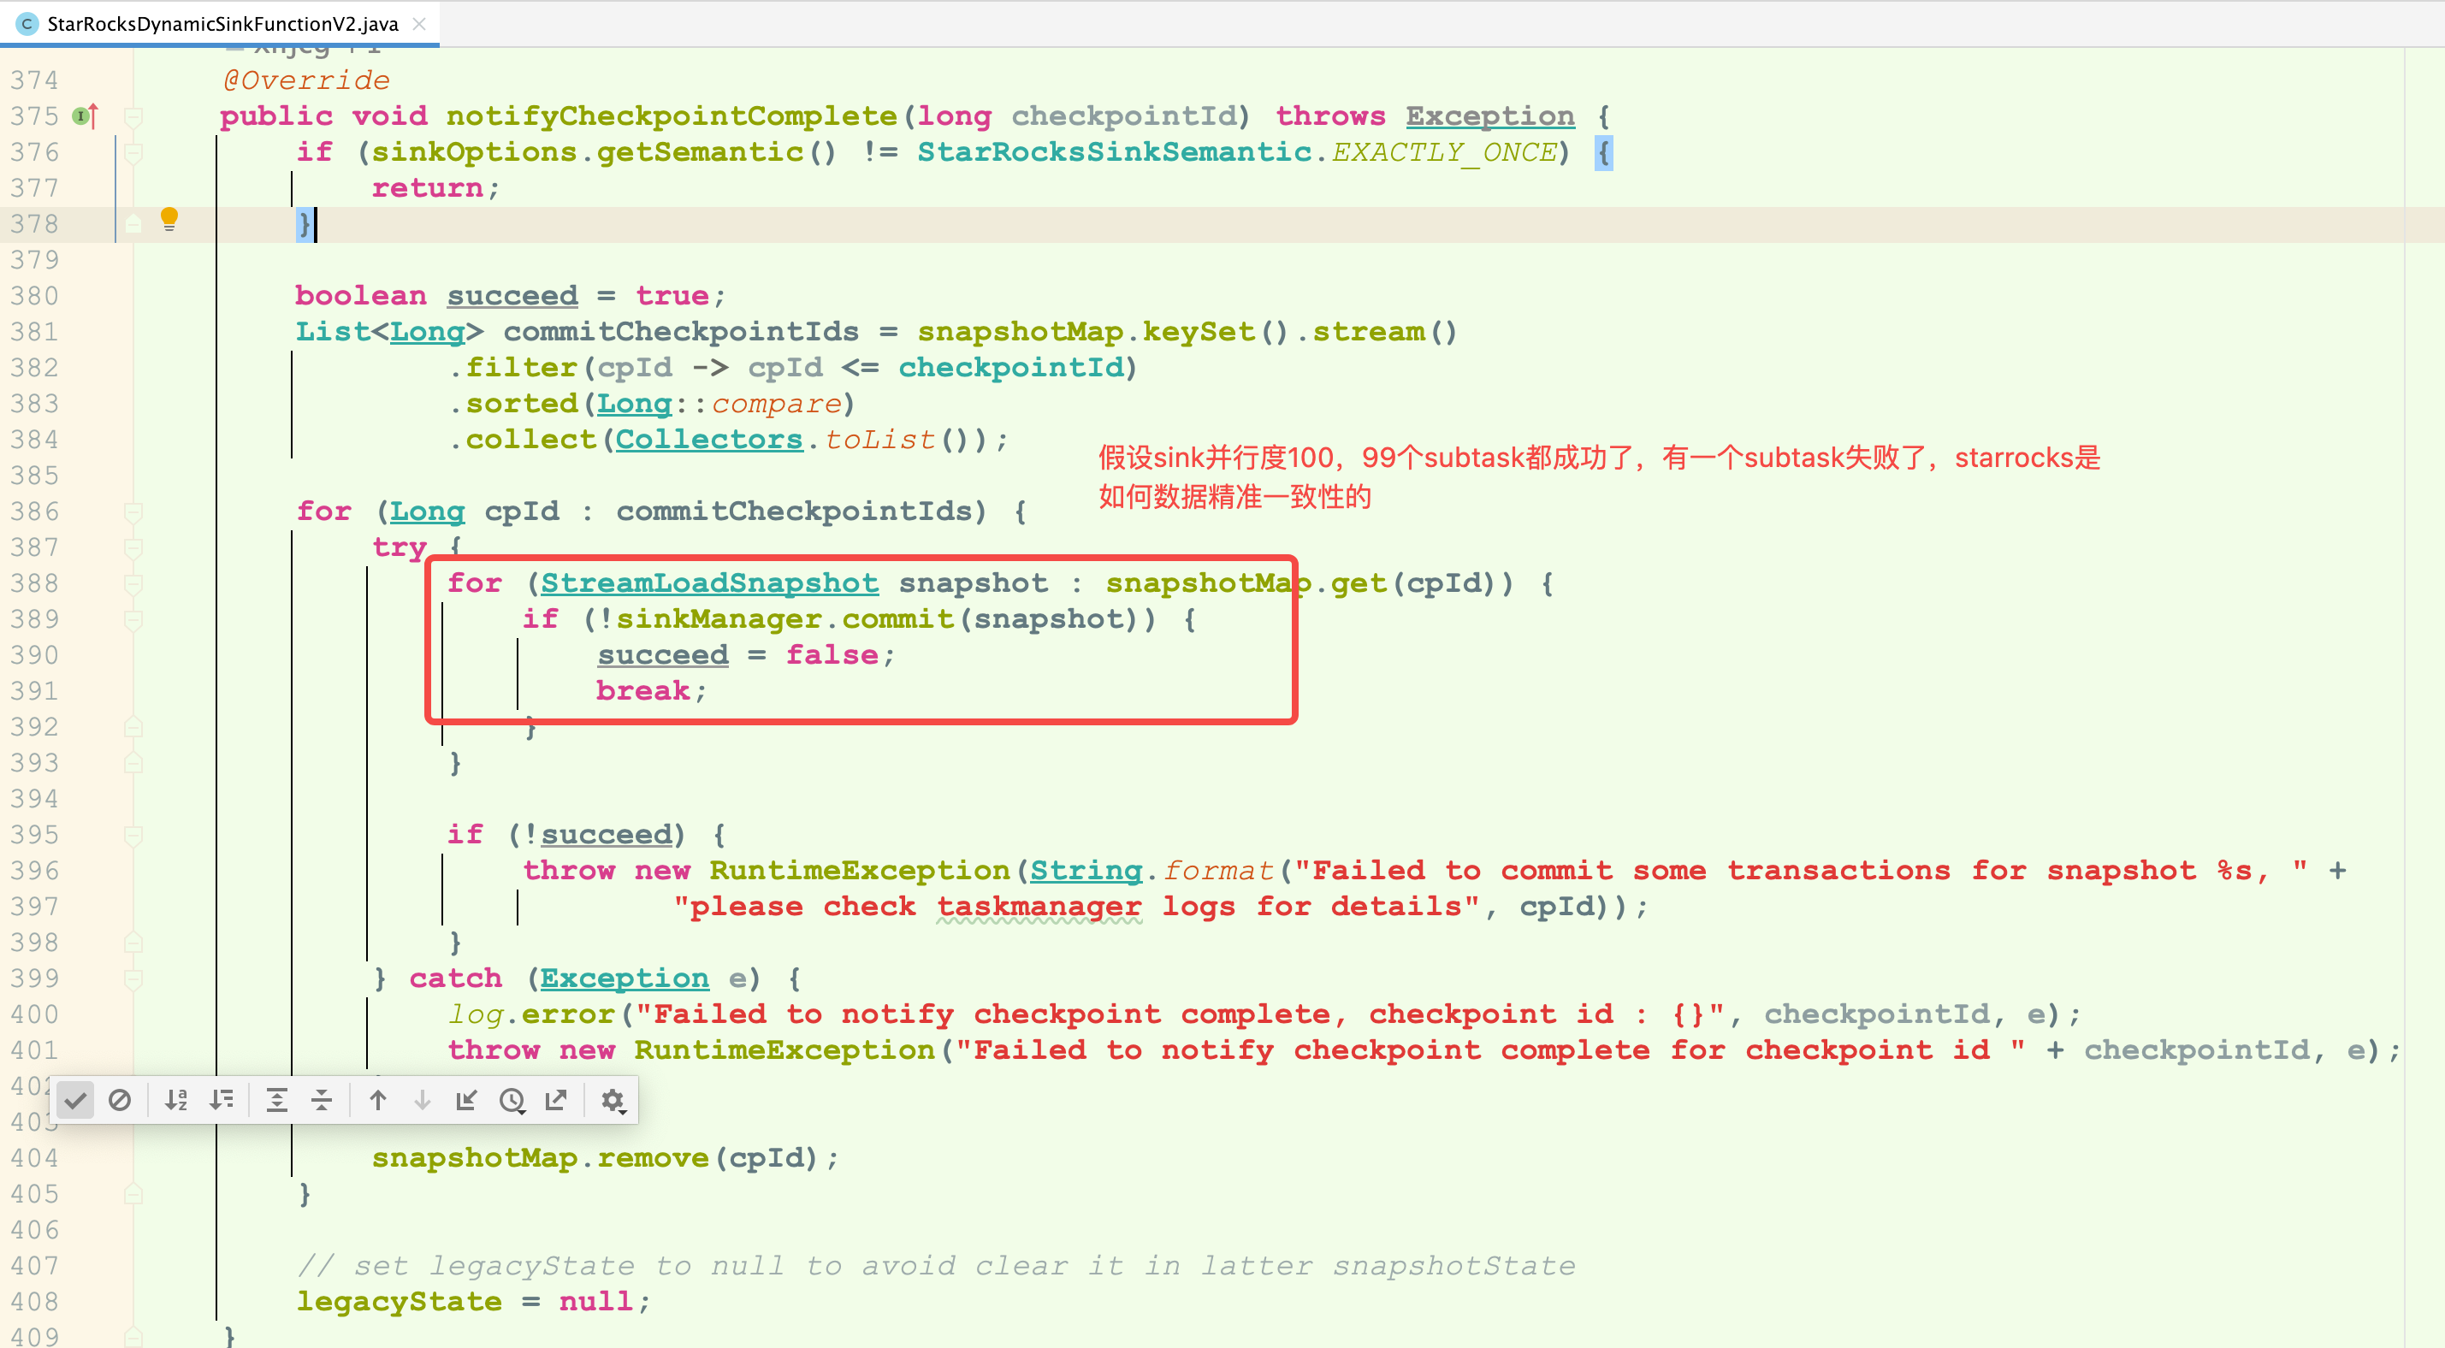Click snapshotMap.remove(cpId) on line 404
Screen dimensions: 2445x1348
pyautogui.click(x=596, y=1158)
